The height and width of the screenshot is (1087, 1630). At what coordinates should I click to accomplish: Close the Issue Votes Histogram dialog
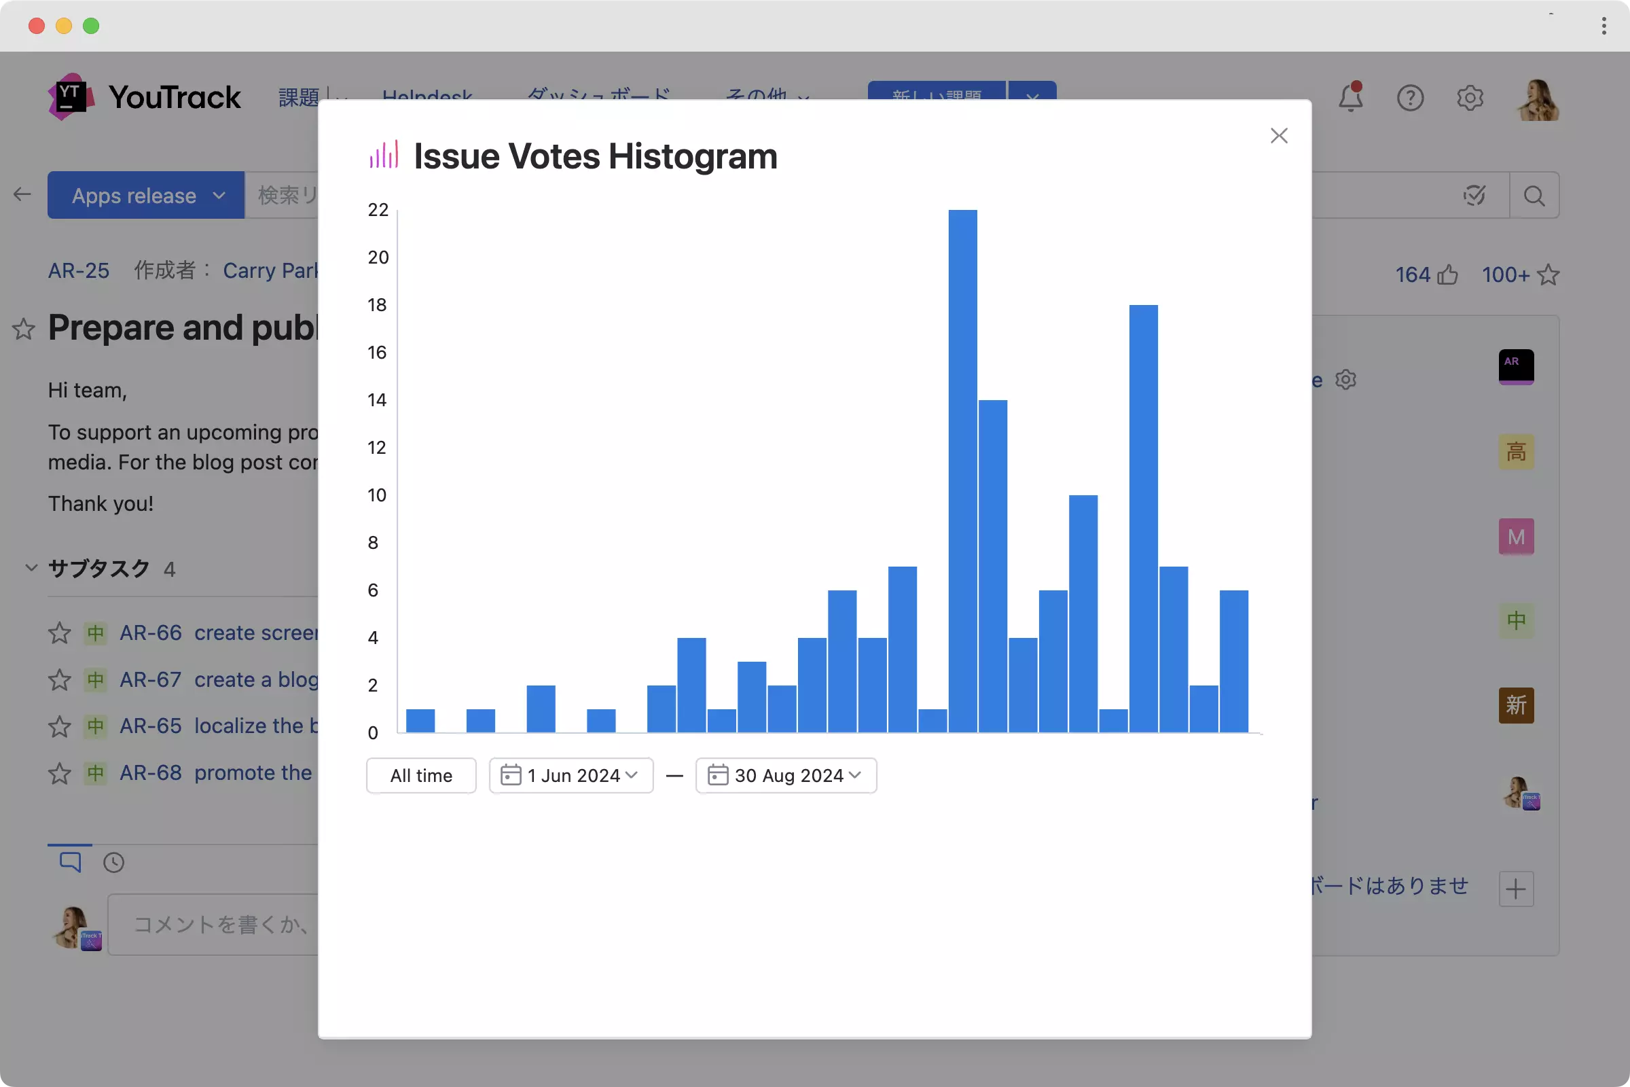point(1279,135)
